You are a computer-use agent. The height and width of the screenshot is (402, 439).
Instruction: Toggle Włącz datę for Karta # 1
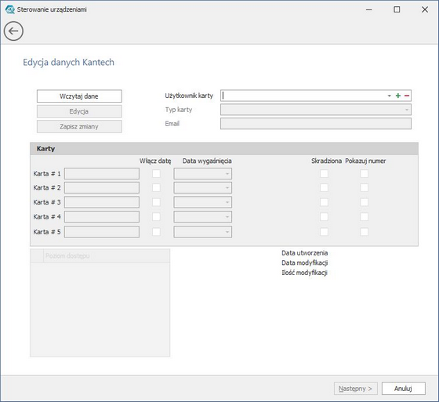tap(156, 173)
